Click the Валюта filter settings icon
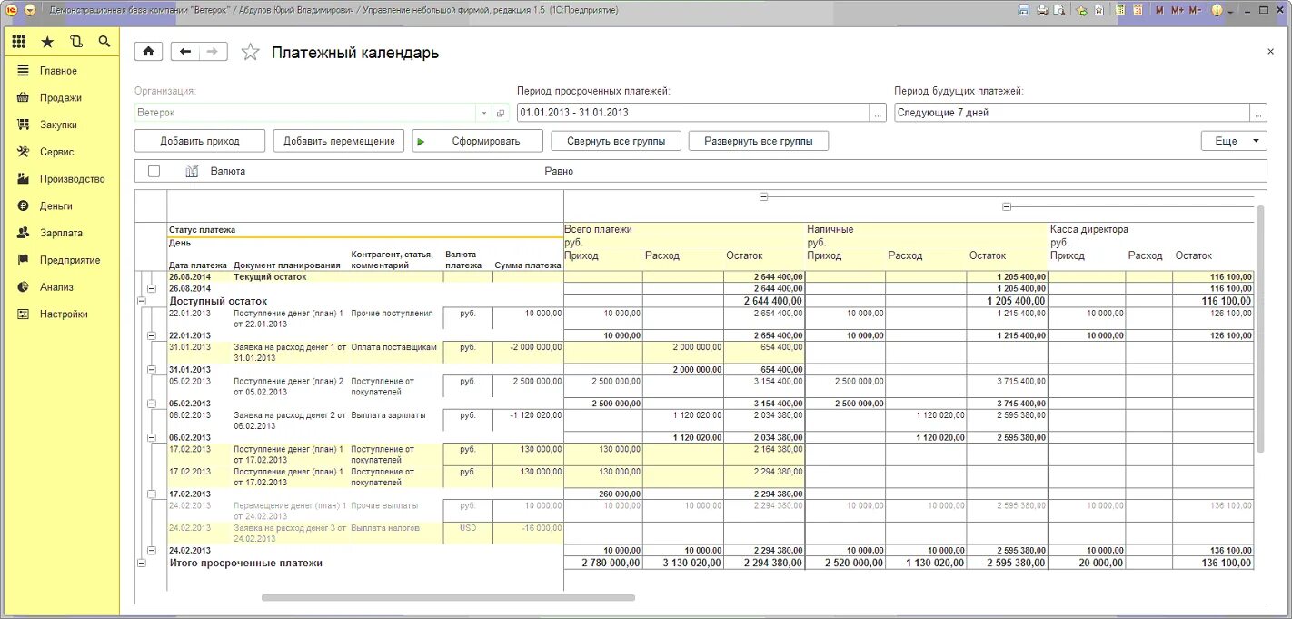The height and width of the screenshot is (619, 1292). point(192,171)
